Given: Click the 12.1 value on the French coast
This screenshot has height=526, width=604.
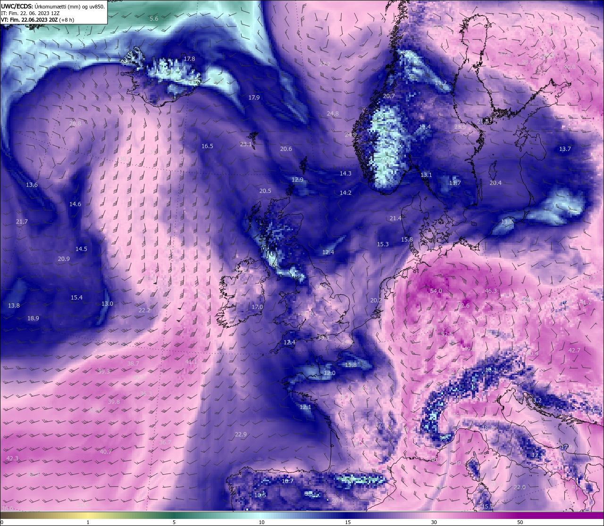Looking at the screenshot, I should pos(305,407).
